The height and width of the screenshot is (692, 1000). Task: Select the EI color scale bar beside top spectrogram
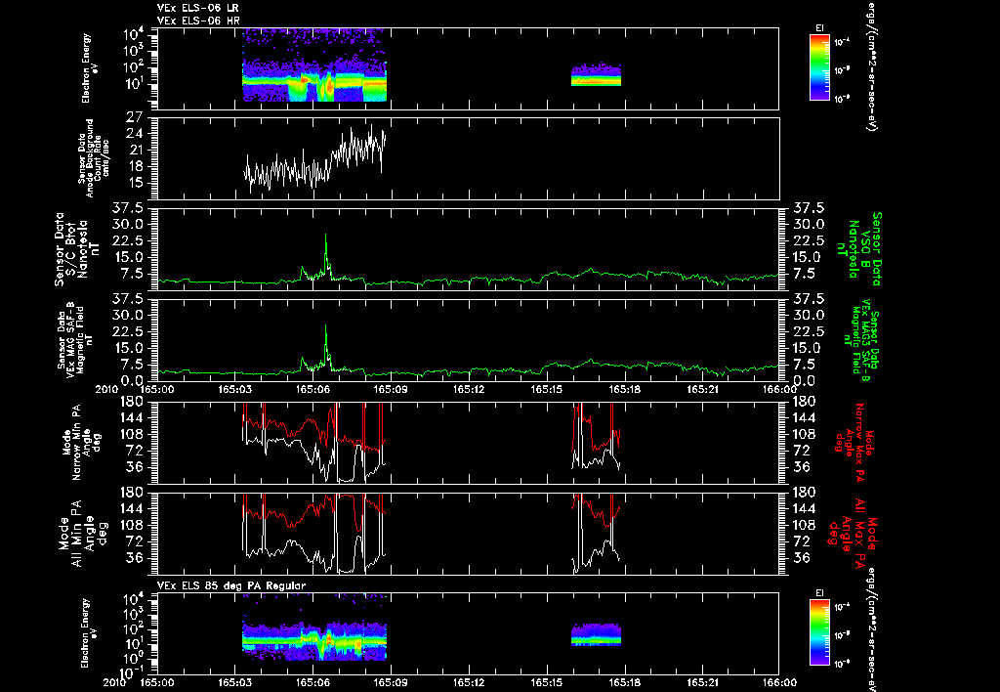pos(819,67)
